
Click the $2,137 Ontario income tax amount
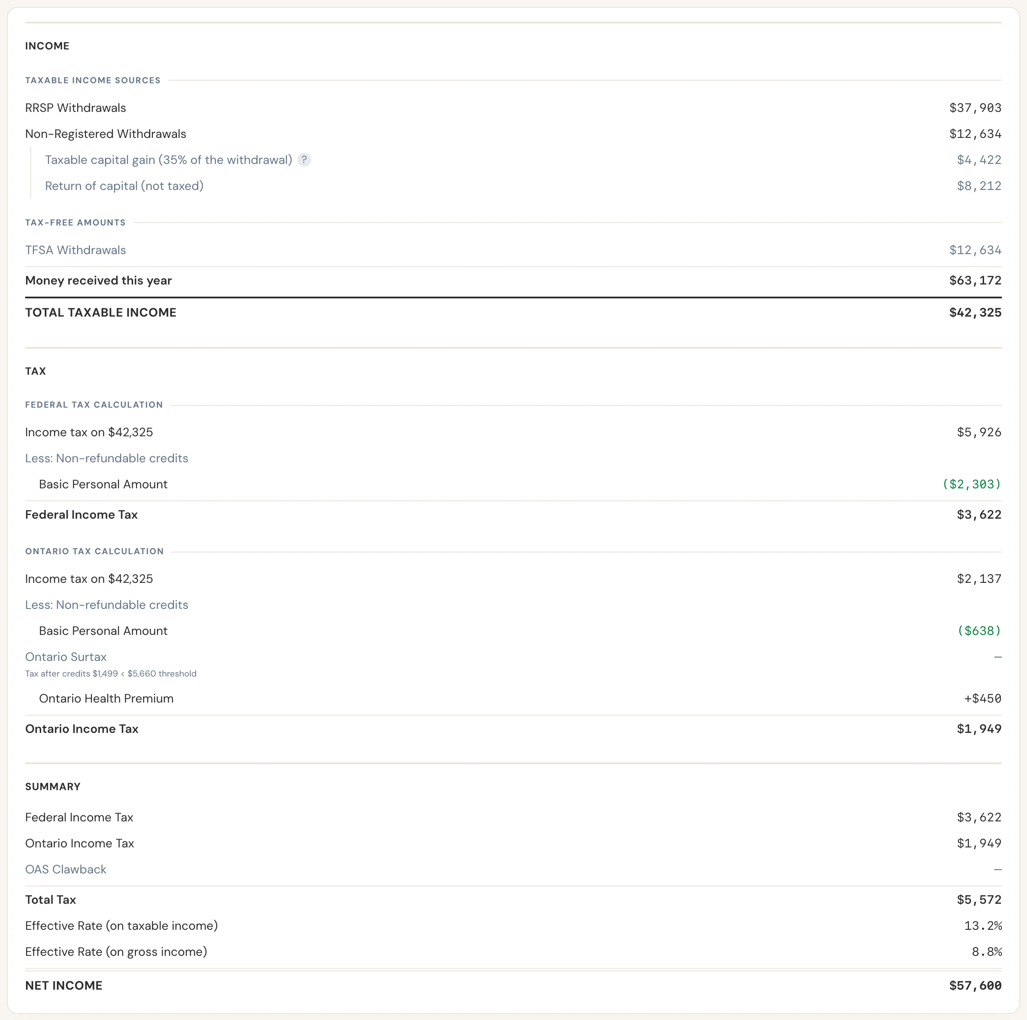click(x=978, y=579)
